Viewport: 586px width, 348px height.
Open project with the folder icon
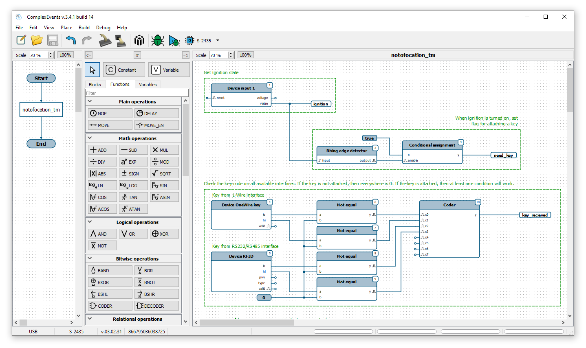pyautogui.click(x=37, y=40)
